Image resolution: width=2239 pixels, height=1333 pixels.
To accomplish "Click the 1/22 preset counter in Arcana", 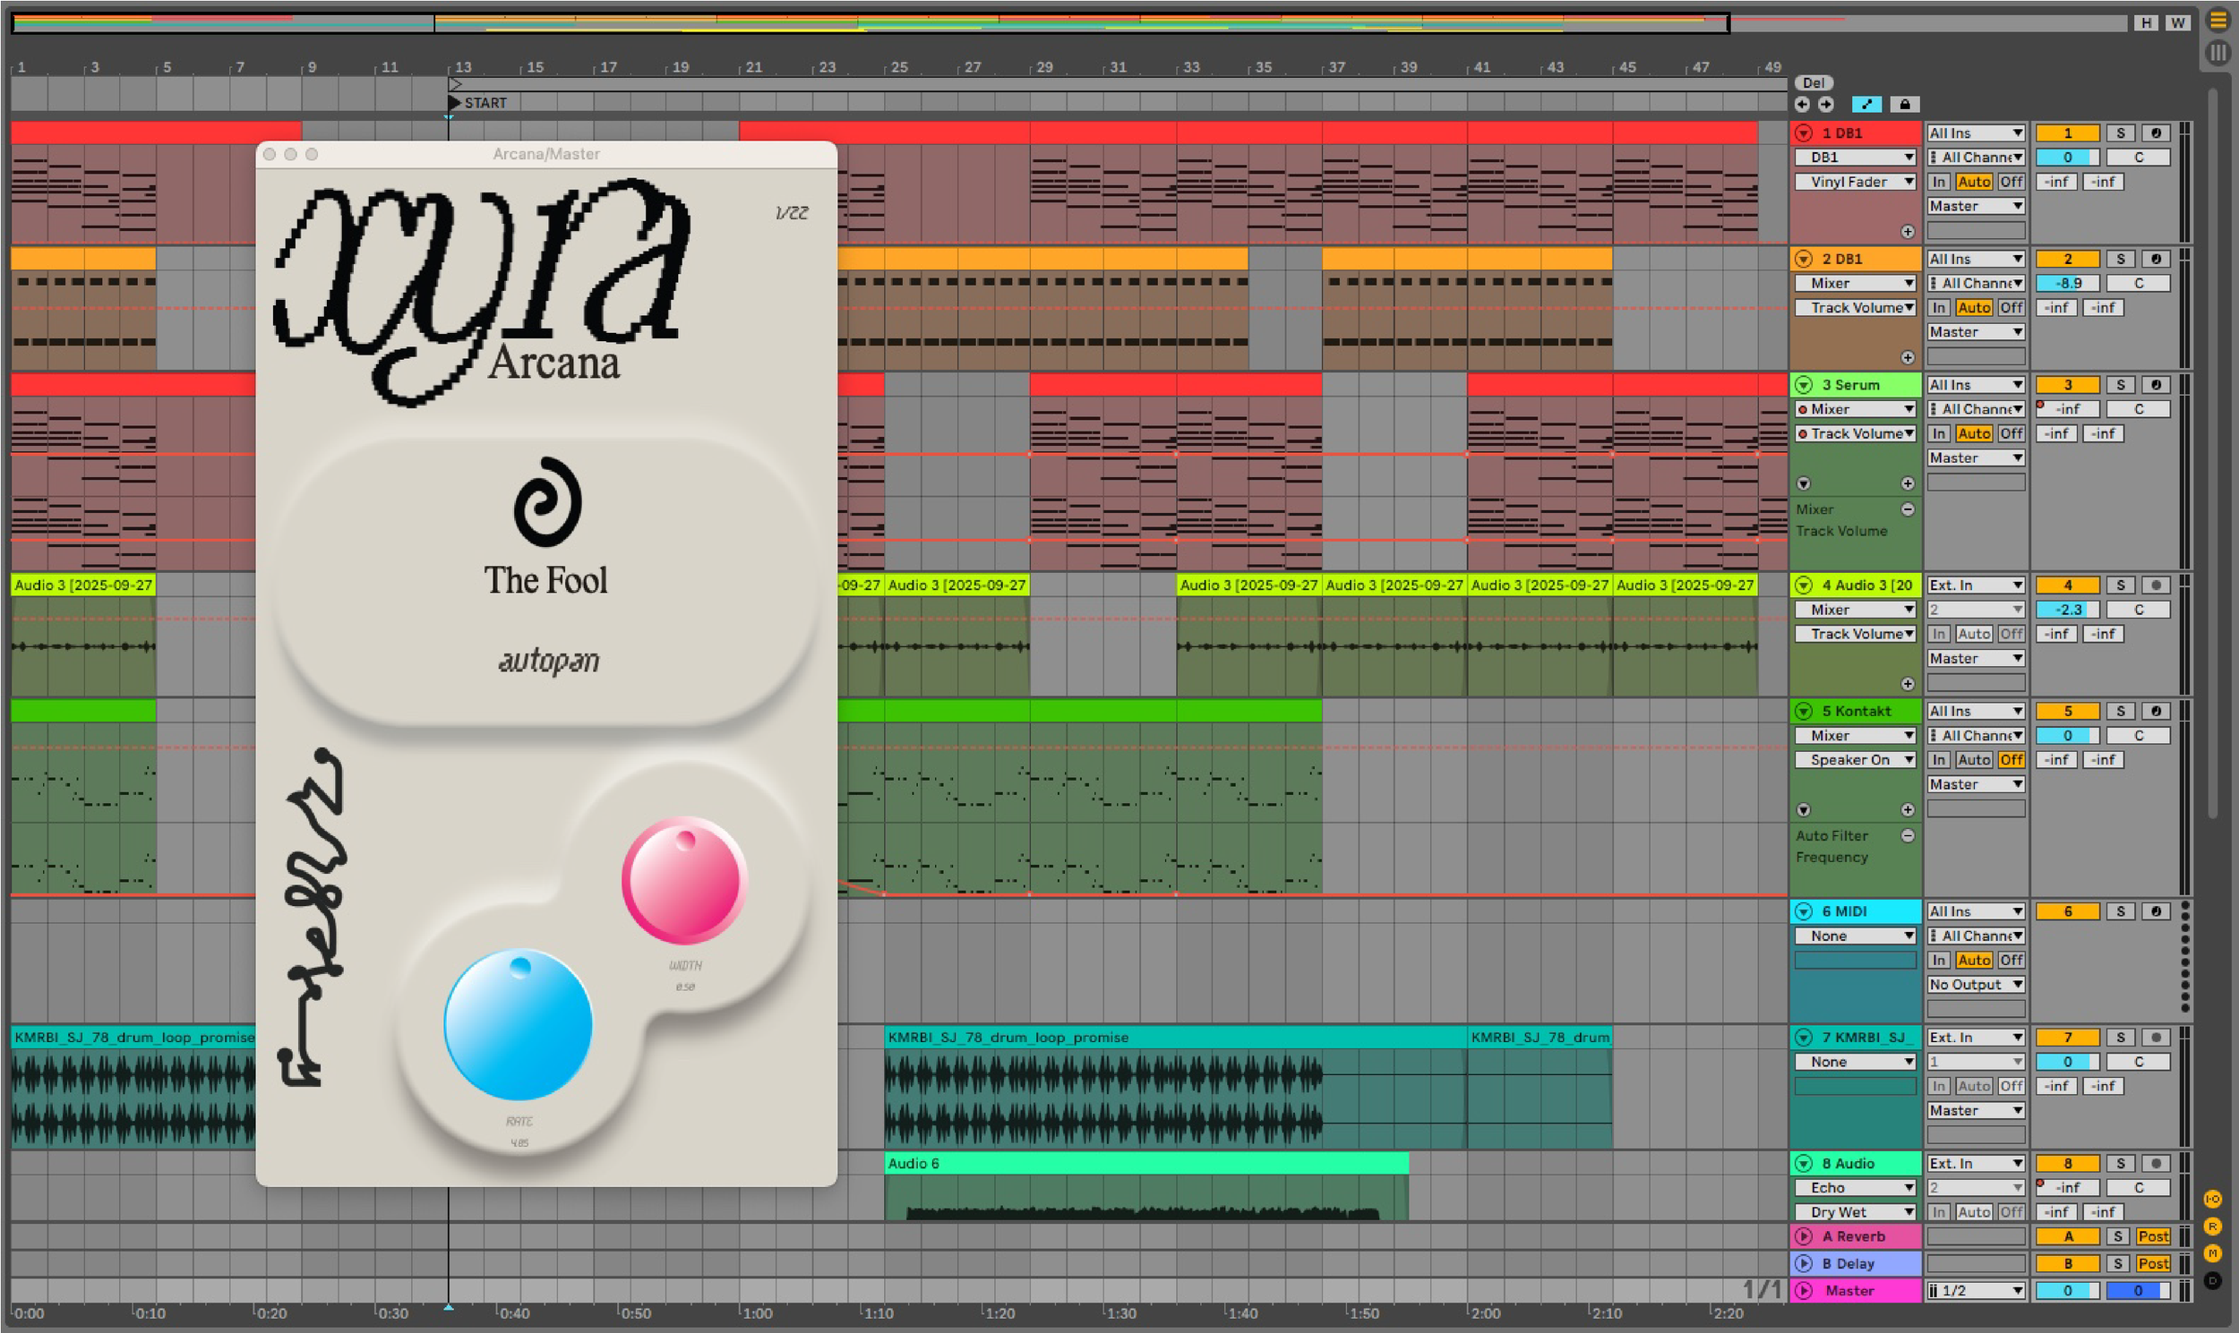I will (792, 213).
